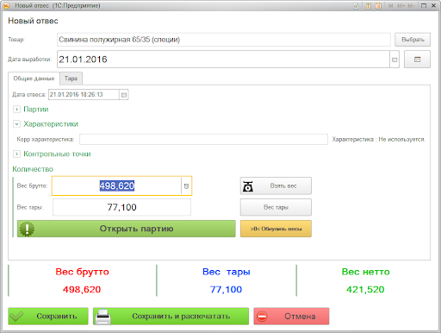Viewport: 441px width, 333px height.
Task: Click the large calendar button beside Дата выработки
Action: [417, 60]
